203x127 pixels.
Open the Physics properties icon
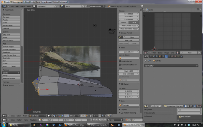(x=182, y=56)
